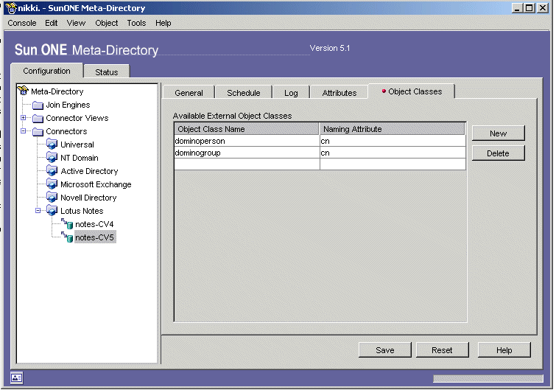Switch to the Status tab
This screenshot has width=556, height=390.
(x=107, y=72)
